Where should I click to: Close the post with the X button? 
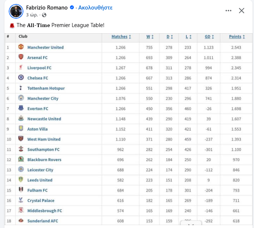(242, 11)
